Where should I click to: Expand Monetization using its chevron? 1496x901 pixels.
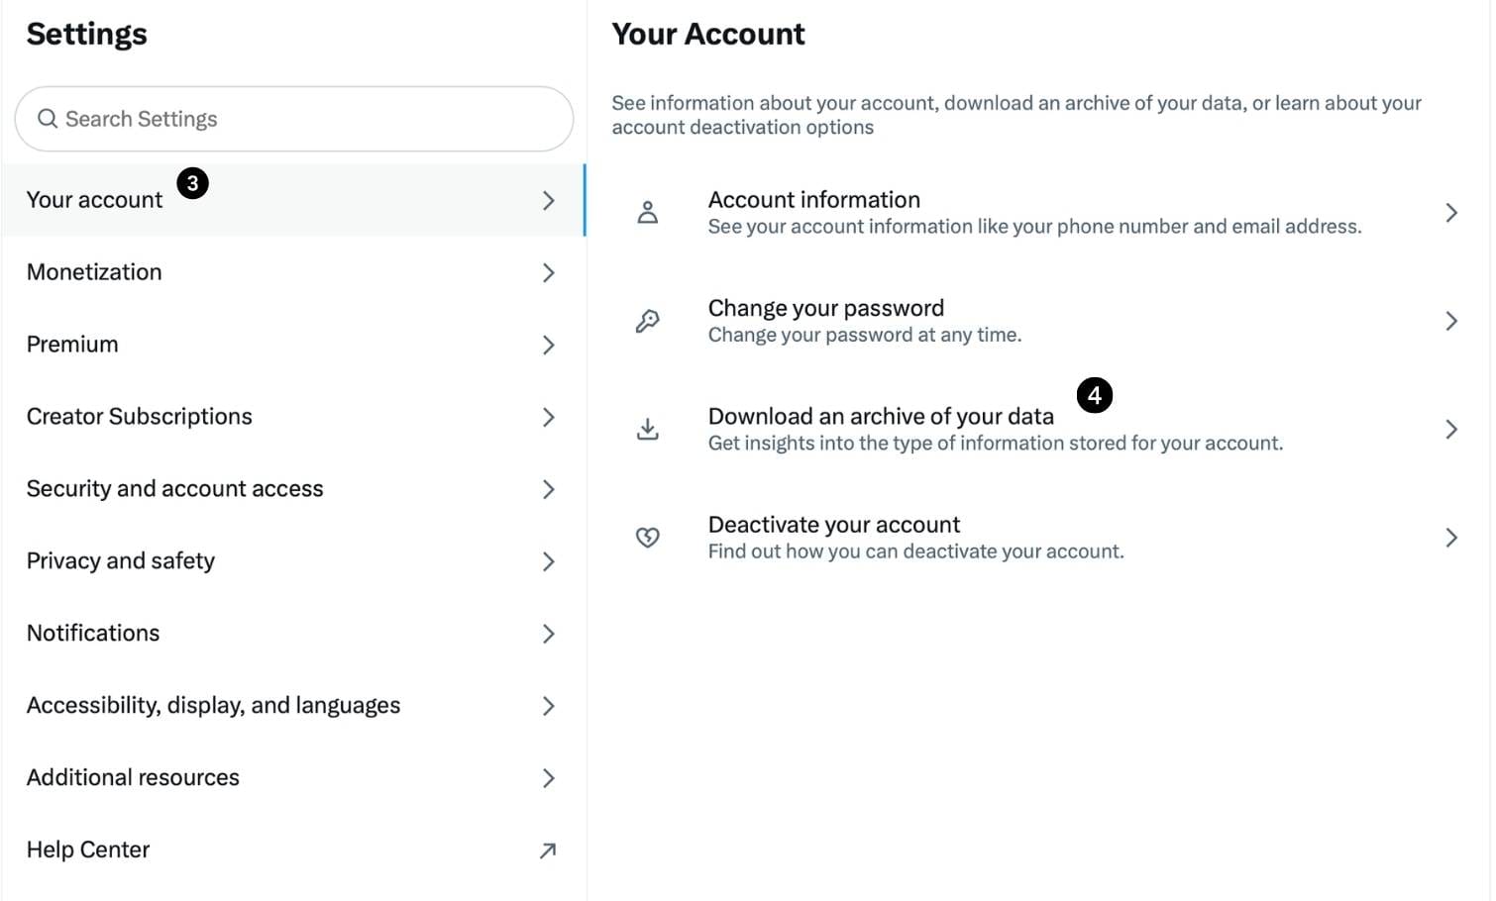pos(548,273)
